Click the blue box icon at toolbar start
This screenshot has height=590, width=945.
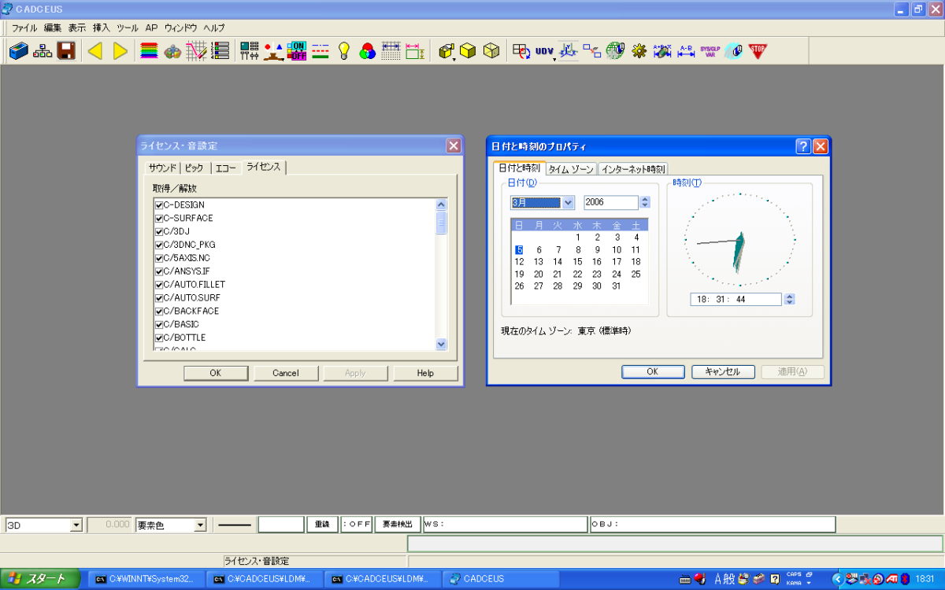(x=18, y=51)
